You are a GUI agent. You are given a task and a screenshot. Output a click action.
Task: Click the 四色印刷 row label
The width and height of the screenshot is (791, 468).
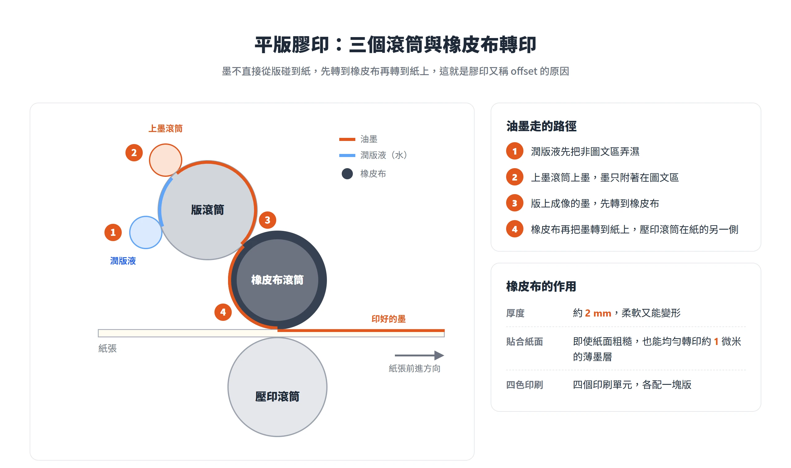524,385
